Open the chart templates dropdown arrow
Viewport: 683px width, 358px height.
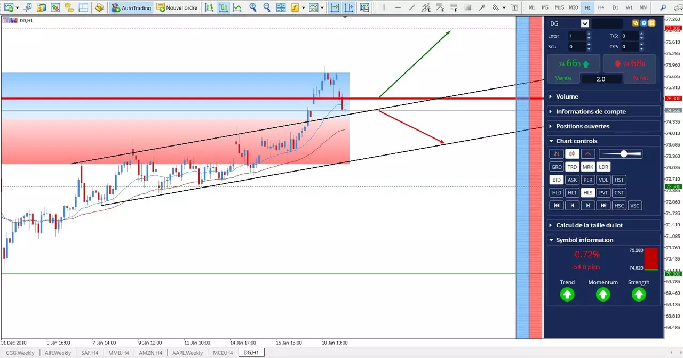[x=323, y=7]
